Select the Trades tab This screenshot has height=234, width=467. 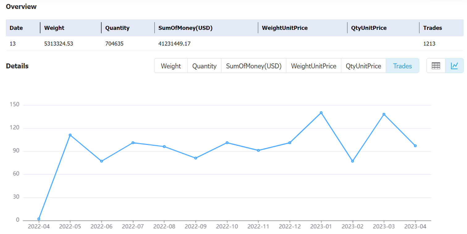[402, 66]
